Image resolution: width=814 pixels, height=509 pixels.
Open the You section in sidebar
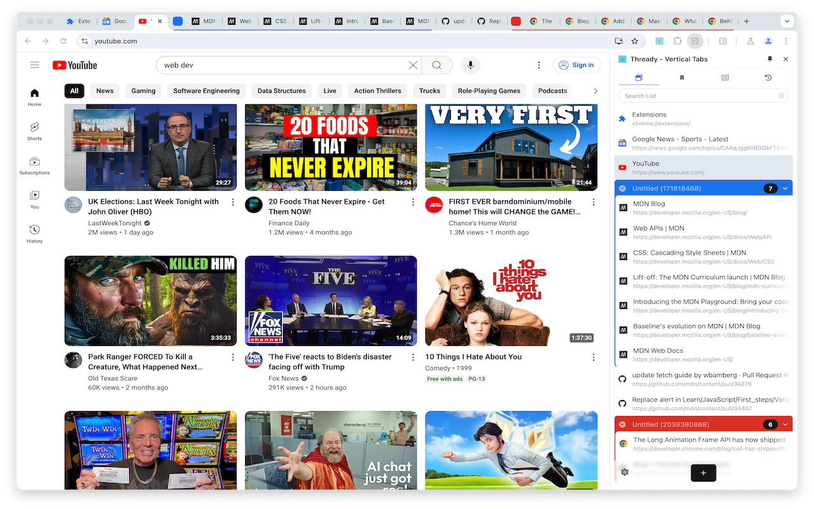click(34, 200)
